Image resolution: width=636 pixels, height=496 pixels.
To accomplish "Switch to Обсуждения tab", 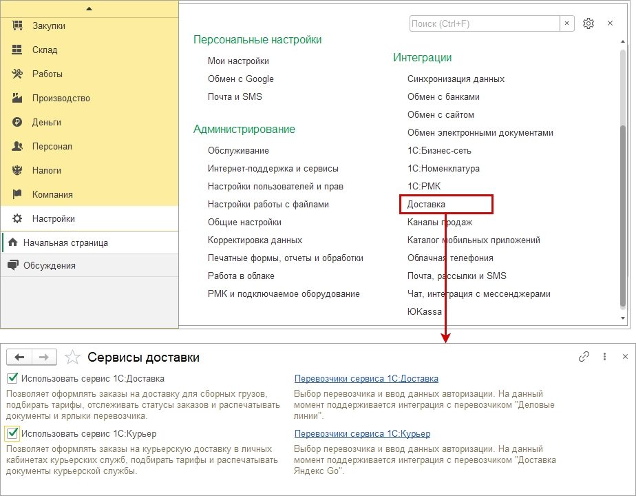I will pos(90,265).
